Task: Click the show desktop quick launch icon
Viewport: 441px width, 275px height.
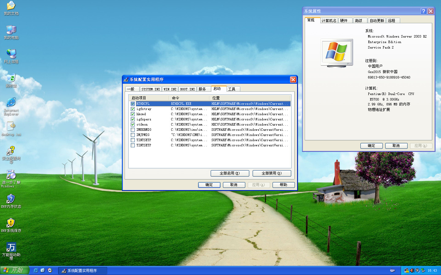Action: coord(43,270)
